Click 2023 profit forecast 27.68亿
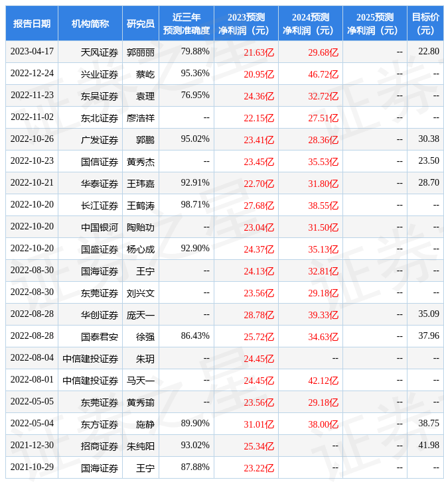The width and height of the screenshot is (444, 484). pyautogui.click(x=259, y=206)
